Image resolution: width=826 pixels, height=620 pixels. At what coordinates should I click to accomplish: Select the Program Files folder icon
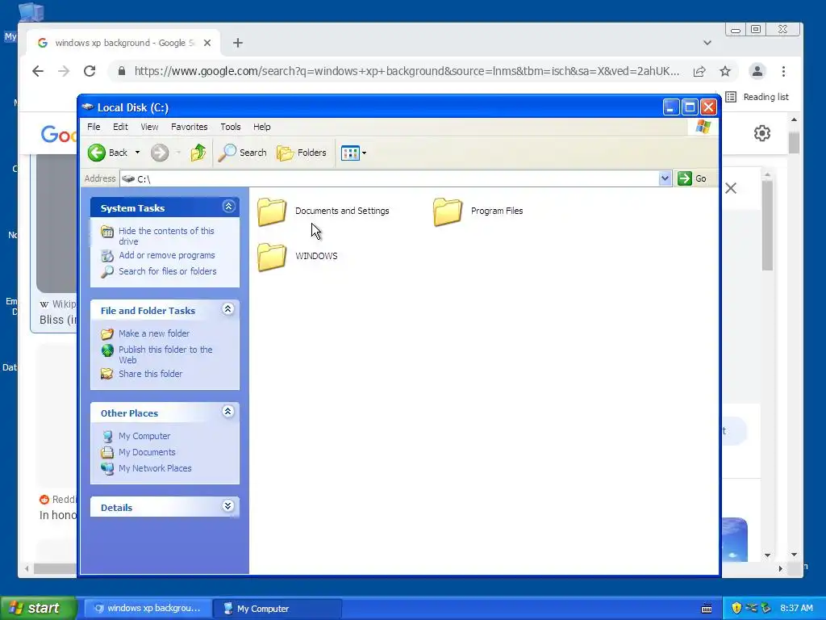(x=448, y=212)
